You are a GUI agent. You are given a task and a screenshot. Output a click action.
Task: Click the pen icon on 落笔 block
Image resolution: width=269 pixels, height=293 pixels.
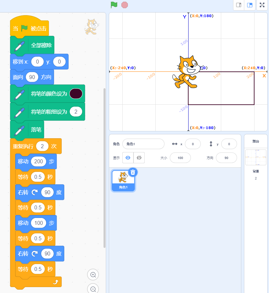point(19,130)
